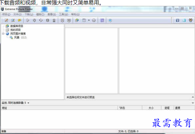The image size is (195, 134).
Task: Sort by the 进程 column header
Action: pos(167,108)
